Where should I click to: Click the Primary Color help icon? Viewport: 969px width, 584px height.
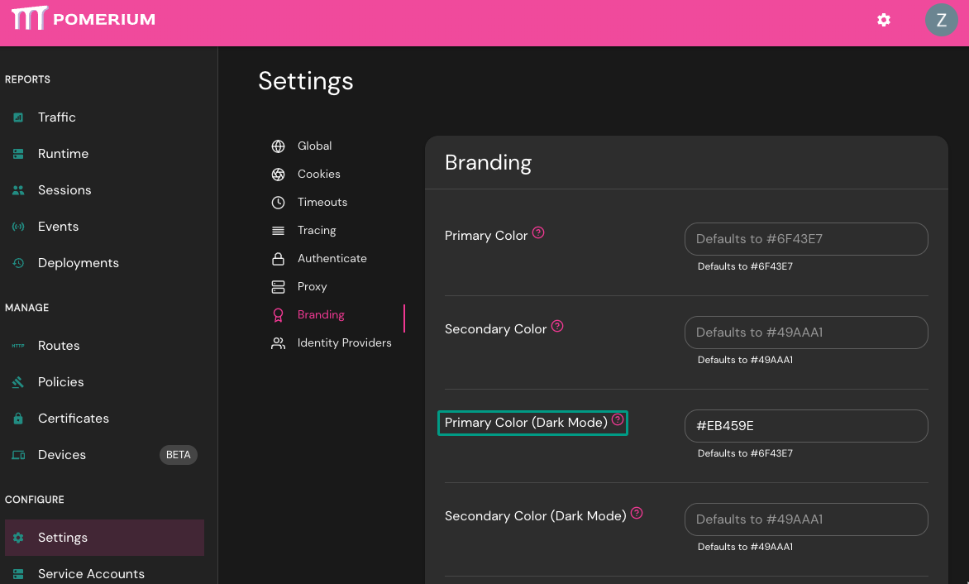538,232
